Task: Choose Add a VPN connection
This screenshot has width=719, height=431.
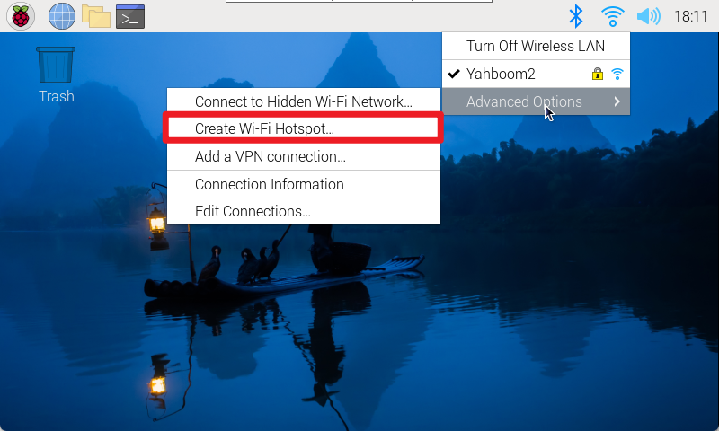Action: [304, 156]
